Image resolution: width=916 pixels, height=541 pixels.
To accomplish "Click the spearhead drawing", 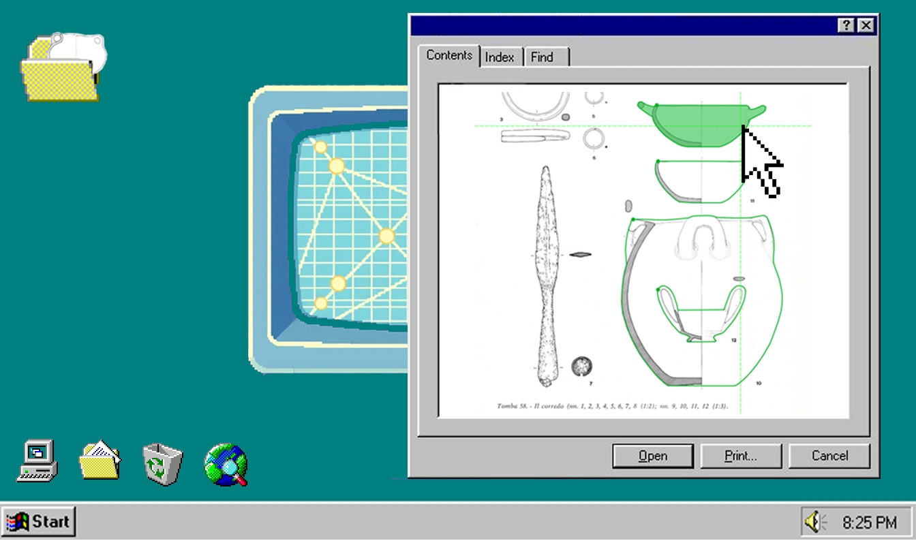I will click(x=547, y=273).
